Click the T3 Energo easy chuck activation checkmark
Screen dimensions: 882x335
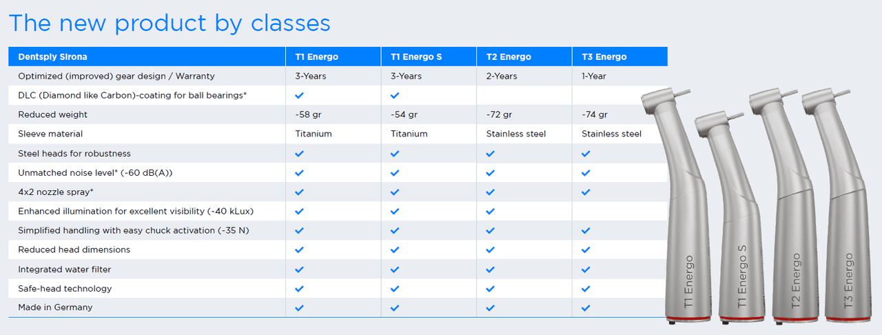[586, 231]
